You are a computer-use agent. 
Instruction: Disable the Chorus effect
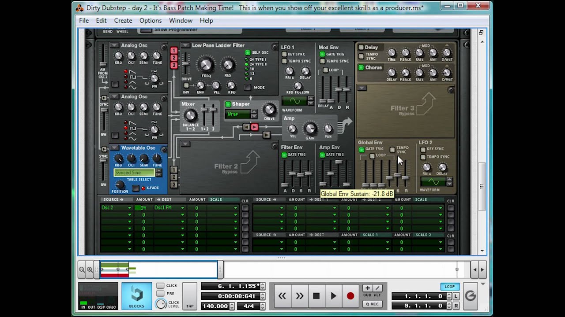(x=361, y=67)
